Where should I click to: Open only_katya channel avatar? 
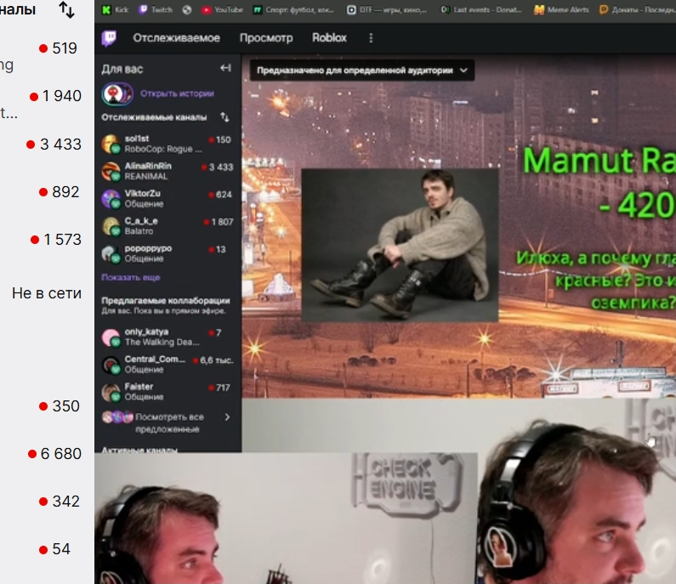click(111, 337)
